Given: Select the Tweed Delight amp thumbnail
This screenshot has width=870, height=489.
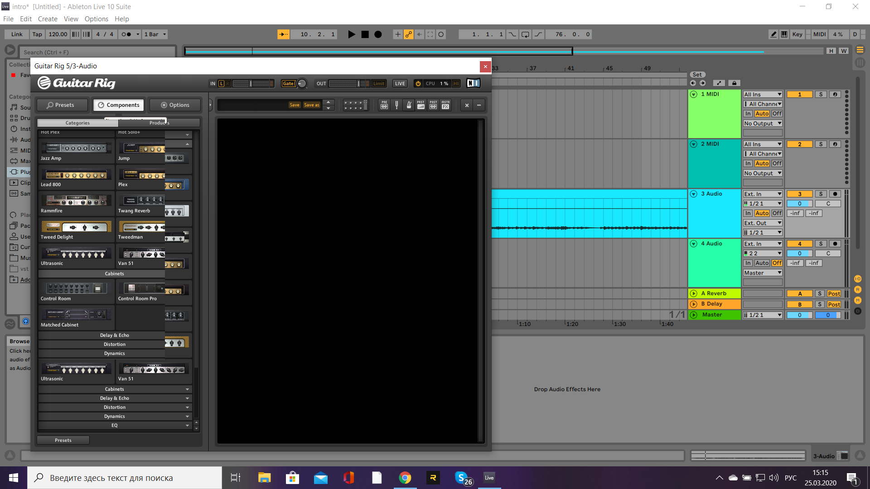Looking at the screenshot, I should coord(76,227).
